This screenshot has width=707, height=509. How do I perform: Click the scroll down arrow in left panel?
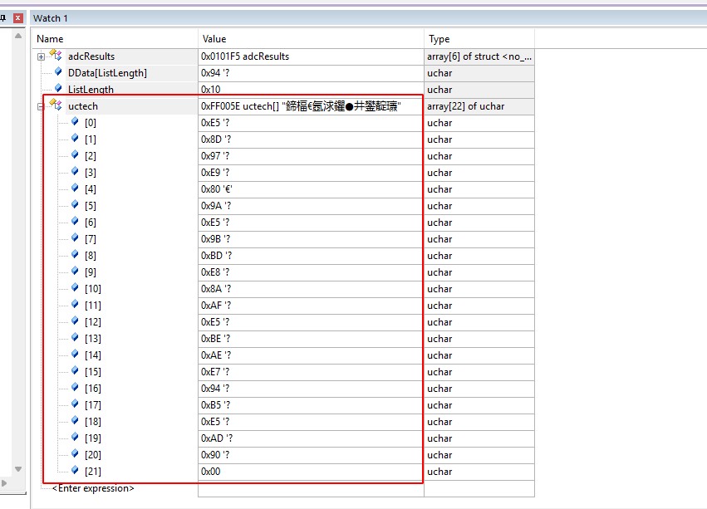click(19, 469)
